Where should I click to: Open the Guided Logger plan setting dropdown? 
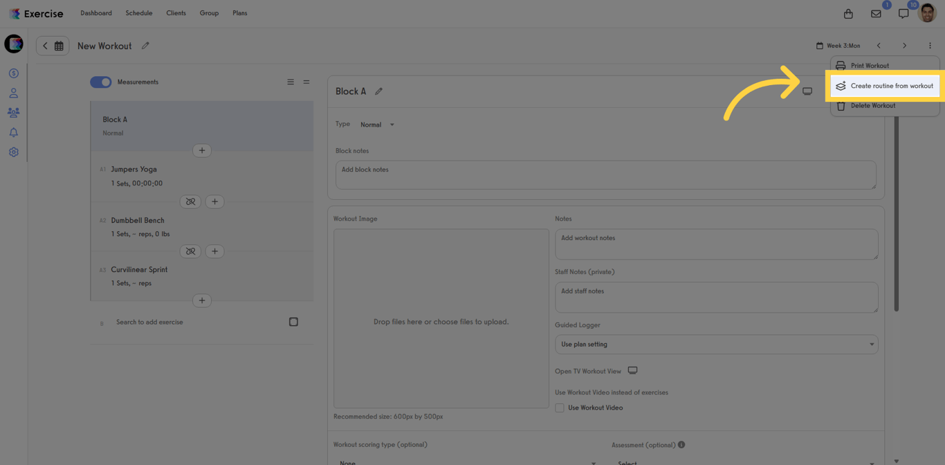point(716,344)
